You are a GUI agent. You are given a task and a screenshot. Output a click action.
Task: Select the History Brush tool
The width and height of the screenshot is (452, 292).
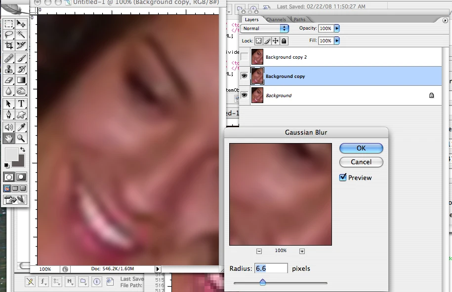21,70
